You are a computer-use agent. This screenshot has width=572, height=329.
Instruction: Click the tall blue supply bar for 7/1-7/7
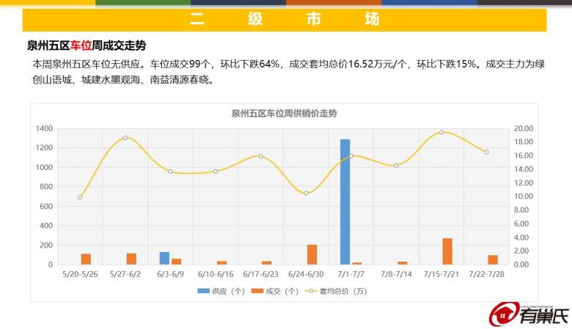tap(345, 202)
